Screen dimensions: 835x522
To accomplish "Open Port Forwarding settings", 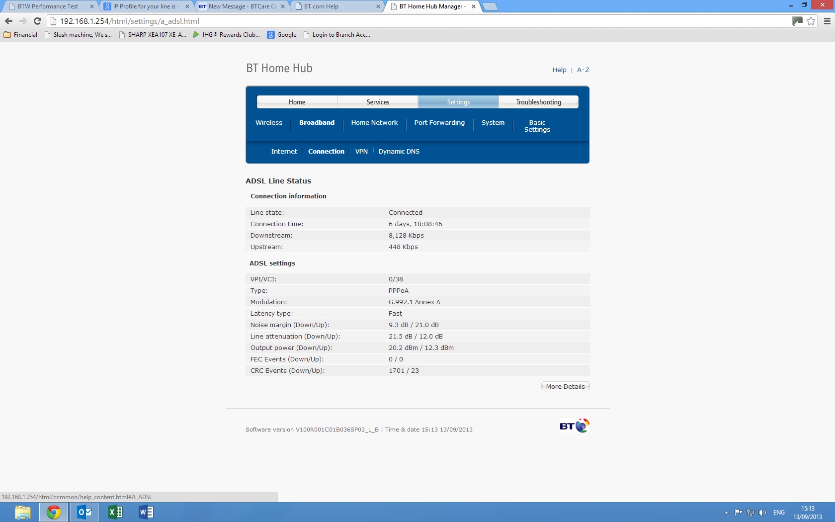I will [x=439, y=123].
